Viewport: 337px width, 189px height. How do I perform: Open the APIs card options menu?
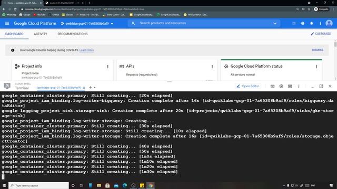[x=212, y=67]
